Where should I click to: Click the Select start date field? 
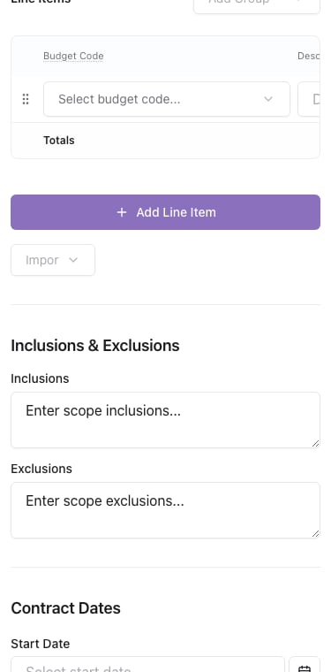coord(147,665)
